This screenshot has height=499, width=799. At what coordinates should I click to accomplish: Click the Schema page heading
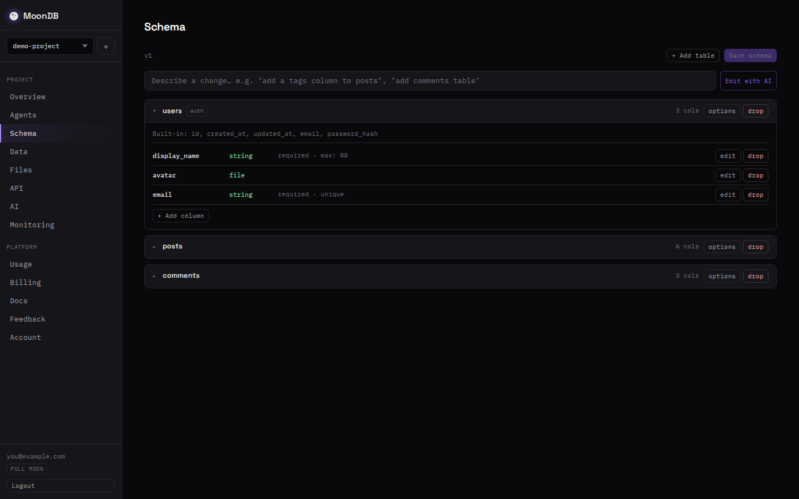[x=165, y=27]
